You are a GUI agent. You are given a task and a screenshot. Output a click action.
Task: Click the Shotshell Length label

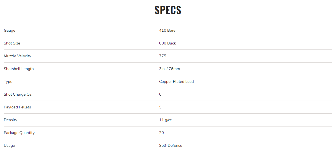tap(19, 69)
